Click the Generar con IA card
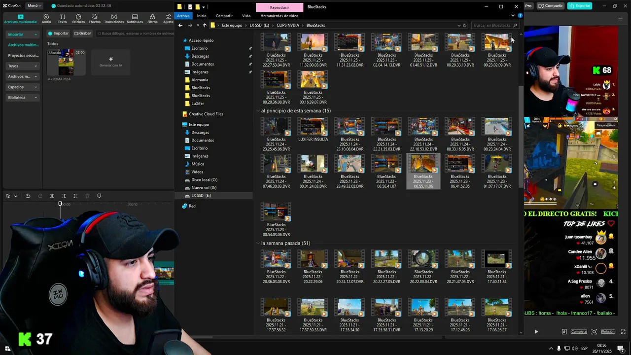This screenshot has height=355, width=631. [110, 62]
